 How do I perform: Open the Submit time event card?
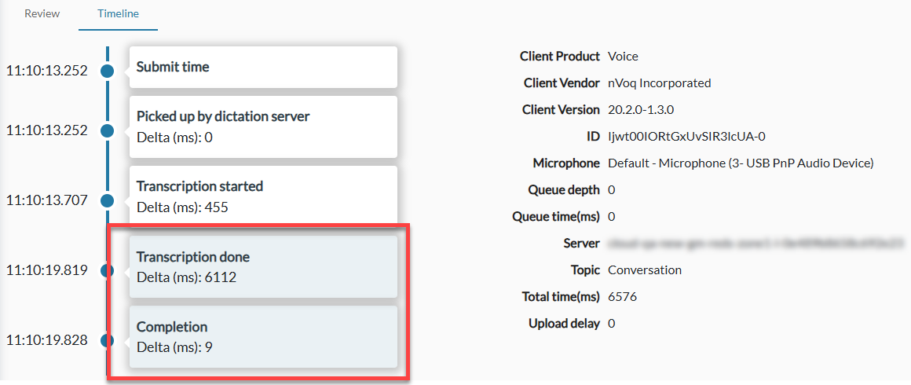tap(264, 68)
